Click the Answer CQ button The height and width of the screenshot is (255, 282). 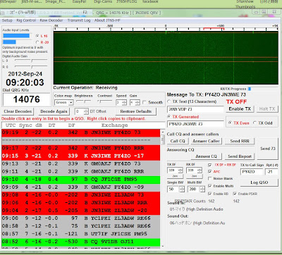(207, 156)
